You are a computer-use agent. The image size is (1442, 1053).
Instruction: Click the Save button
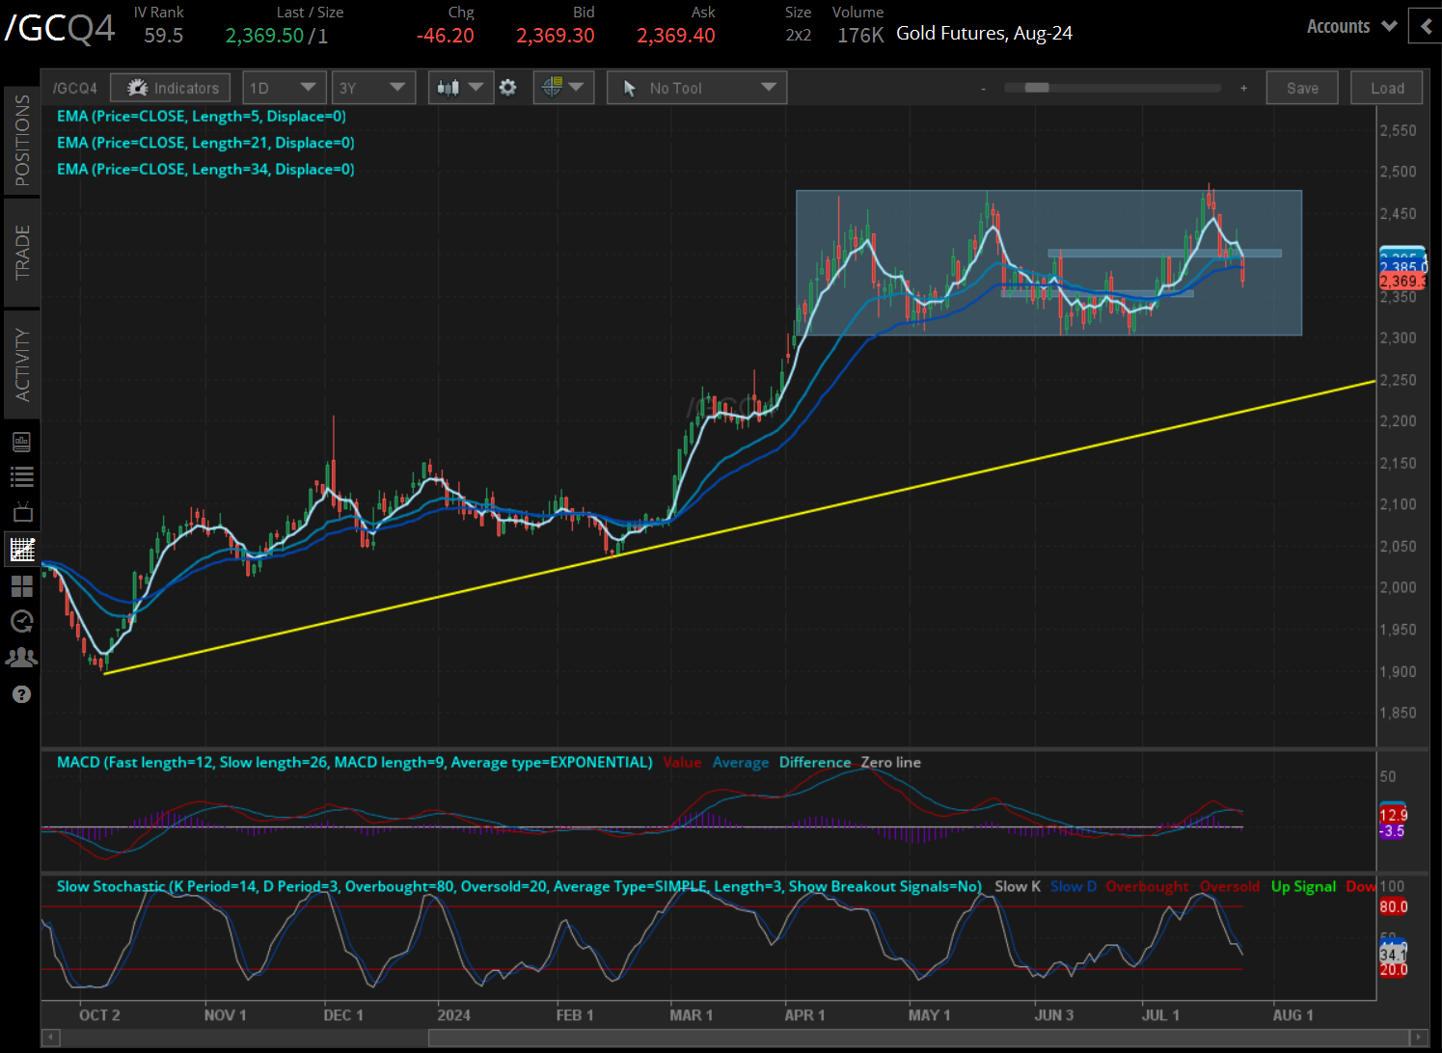(1301, 87)
